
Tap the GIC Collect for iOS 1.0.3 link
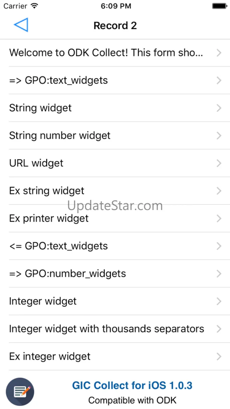point(132,385)
